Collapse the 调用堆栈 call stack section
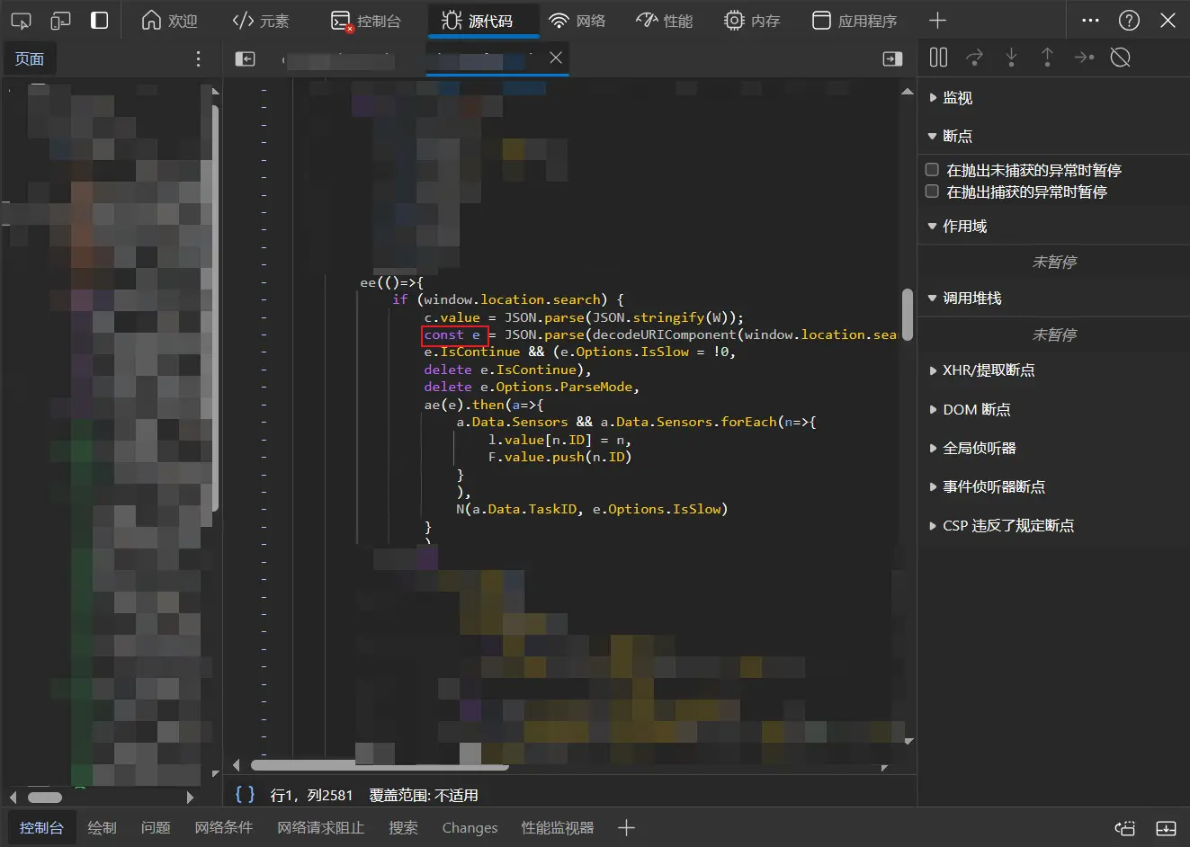 [x=971, y=299]
